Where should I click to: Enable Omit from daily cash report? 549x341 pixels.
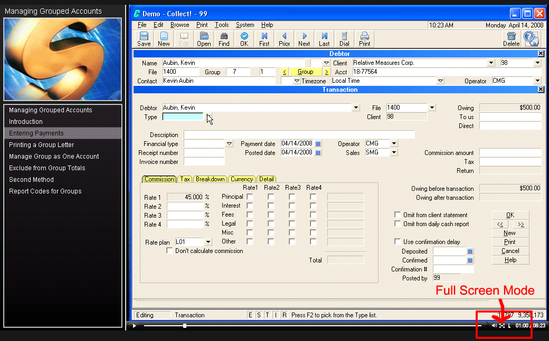tap(397, 224)
